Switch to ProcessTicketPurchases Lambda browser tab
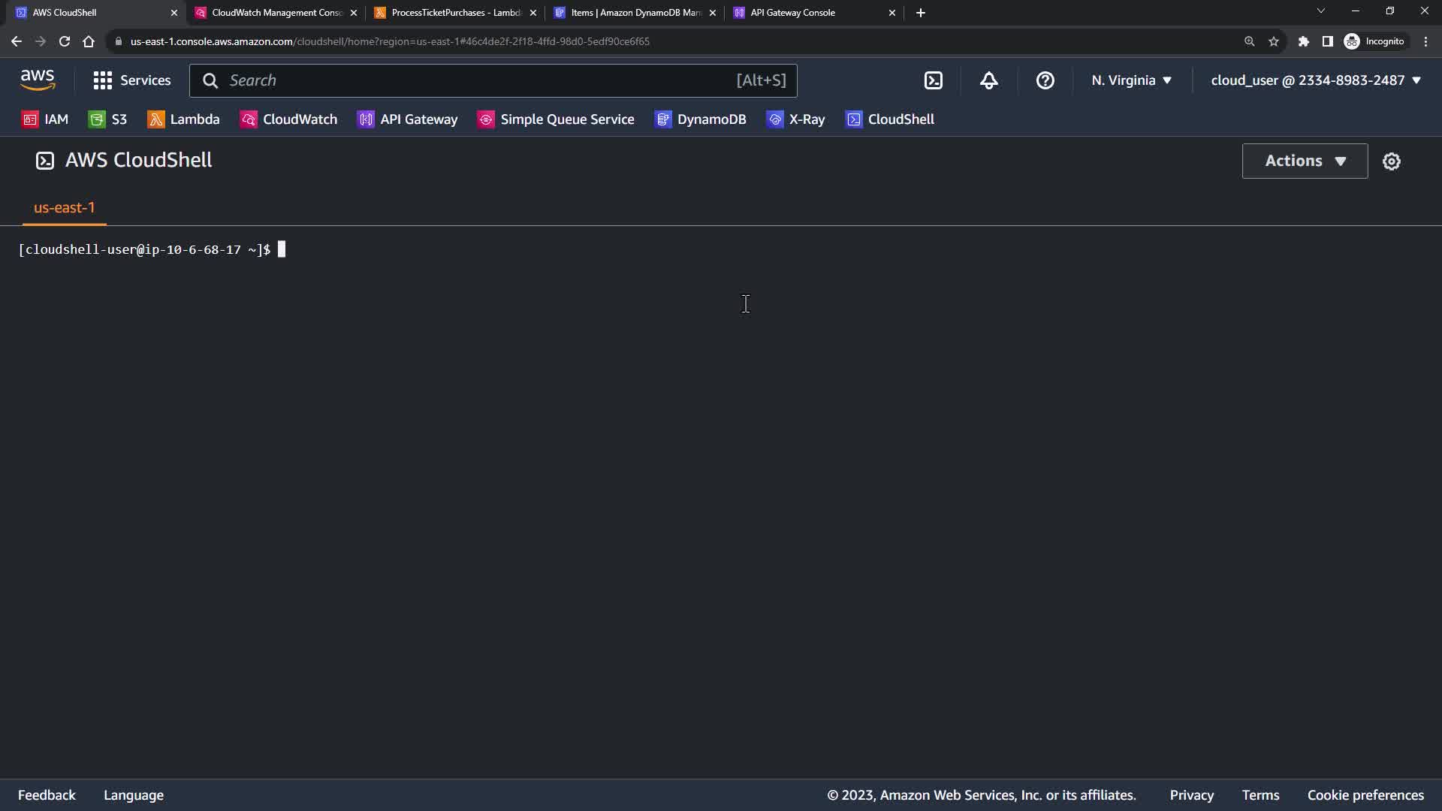1442x811 pixels. coord(455,13)
